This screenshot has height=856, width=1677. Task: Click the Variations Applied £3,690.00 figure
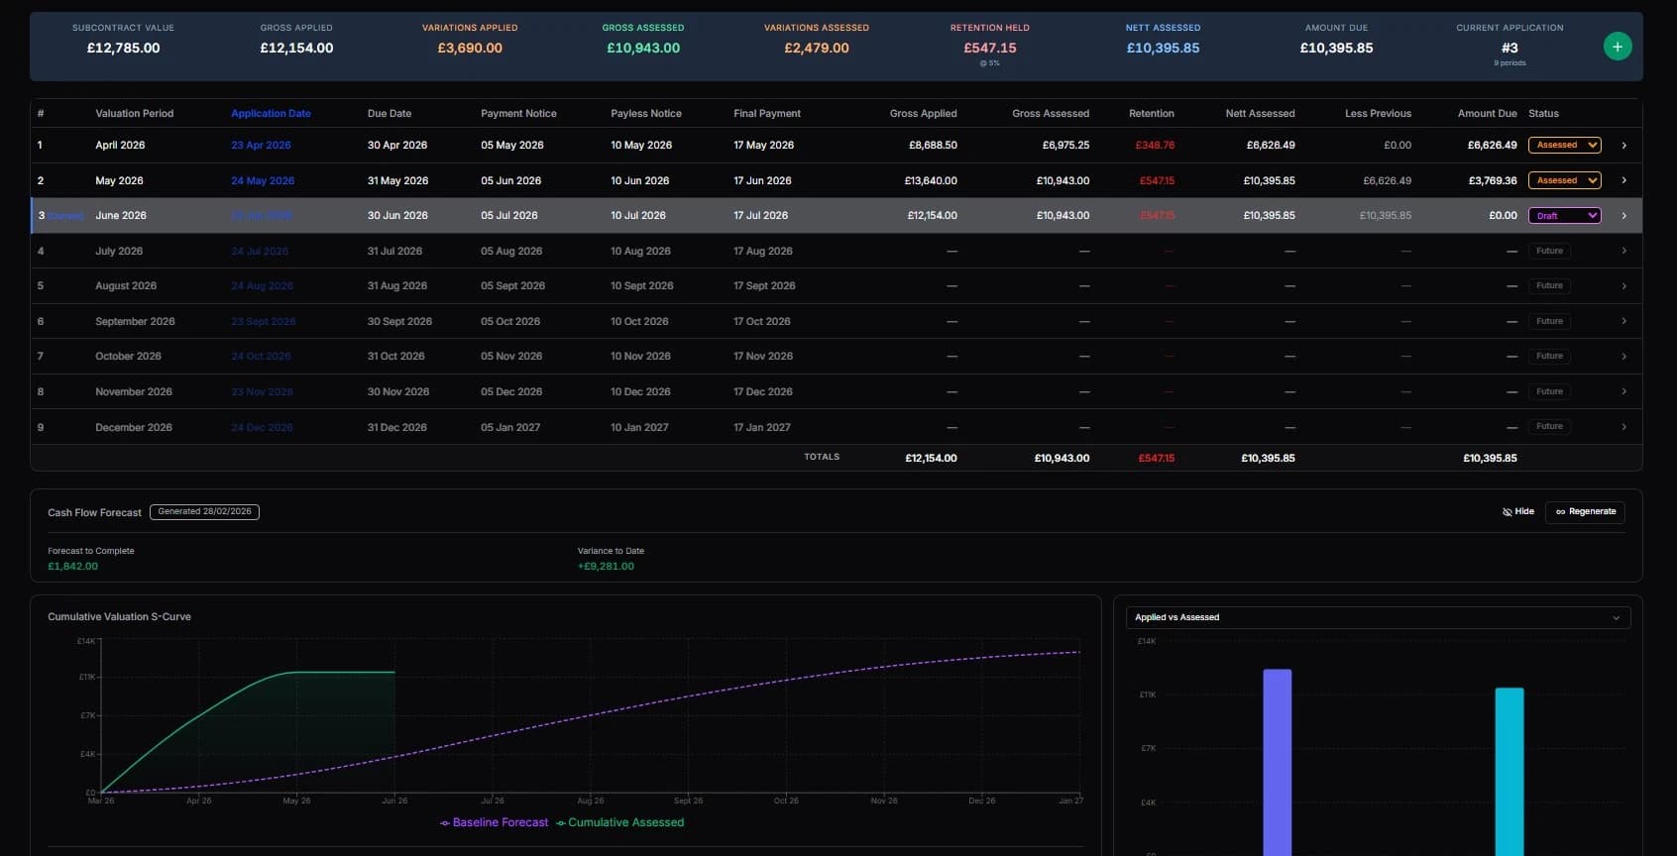470,48
